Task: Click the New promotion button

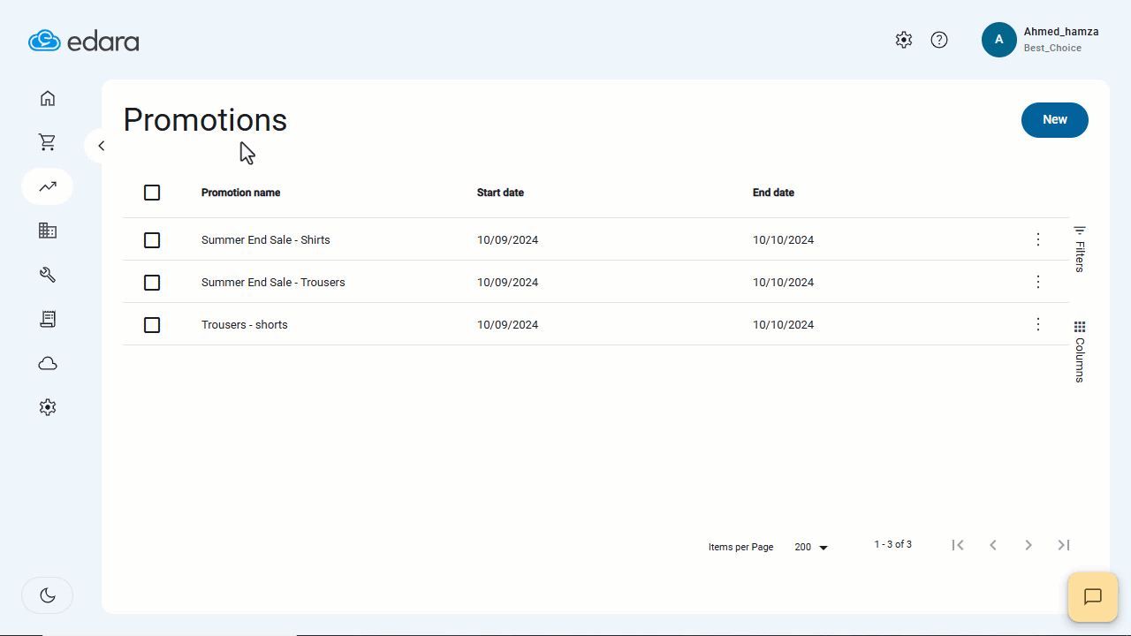Action: pyautogui.click(x=1055, y=120)
